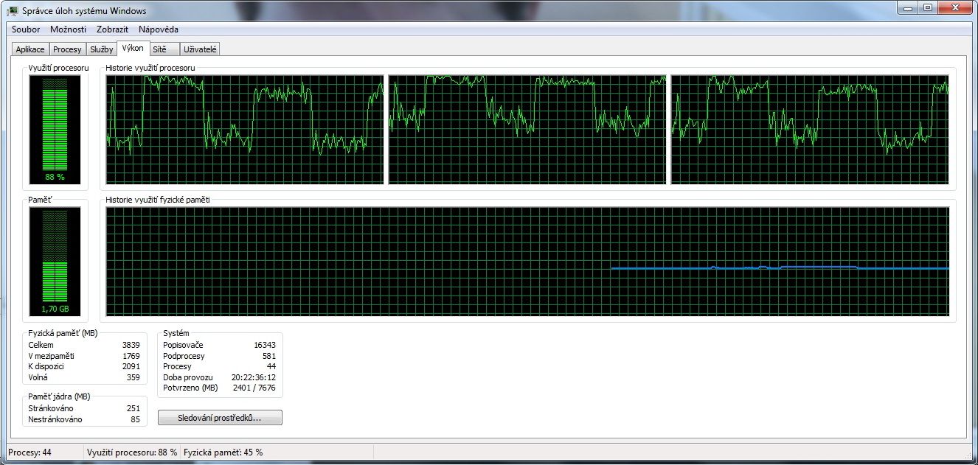Click the Task Manager icon in title bar

click(13, 10)
